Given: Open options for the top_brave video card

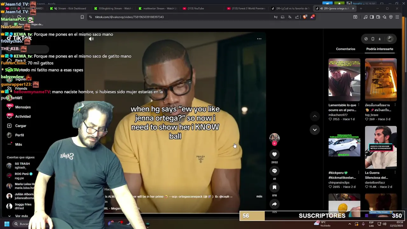Looking at the screenshot, I should pyautogui.click(x=395, y=105).
